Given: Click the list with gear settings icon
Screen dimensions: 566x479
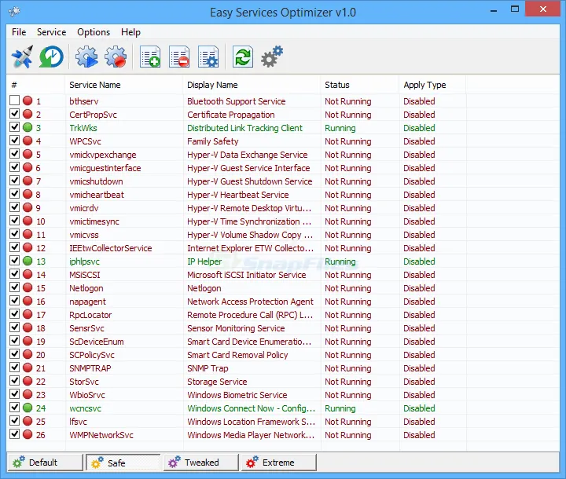Looking at the screenshot, I should click(x=208, y=57).
